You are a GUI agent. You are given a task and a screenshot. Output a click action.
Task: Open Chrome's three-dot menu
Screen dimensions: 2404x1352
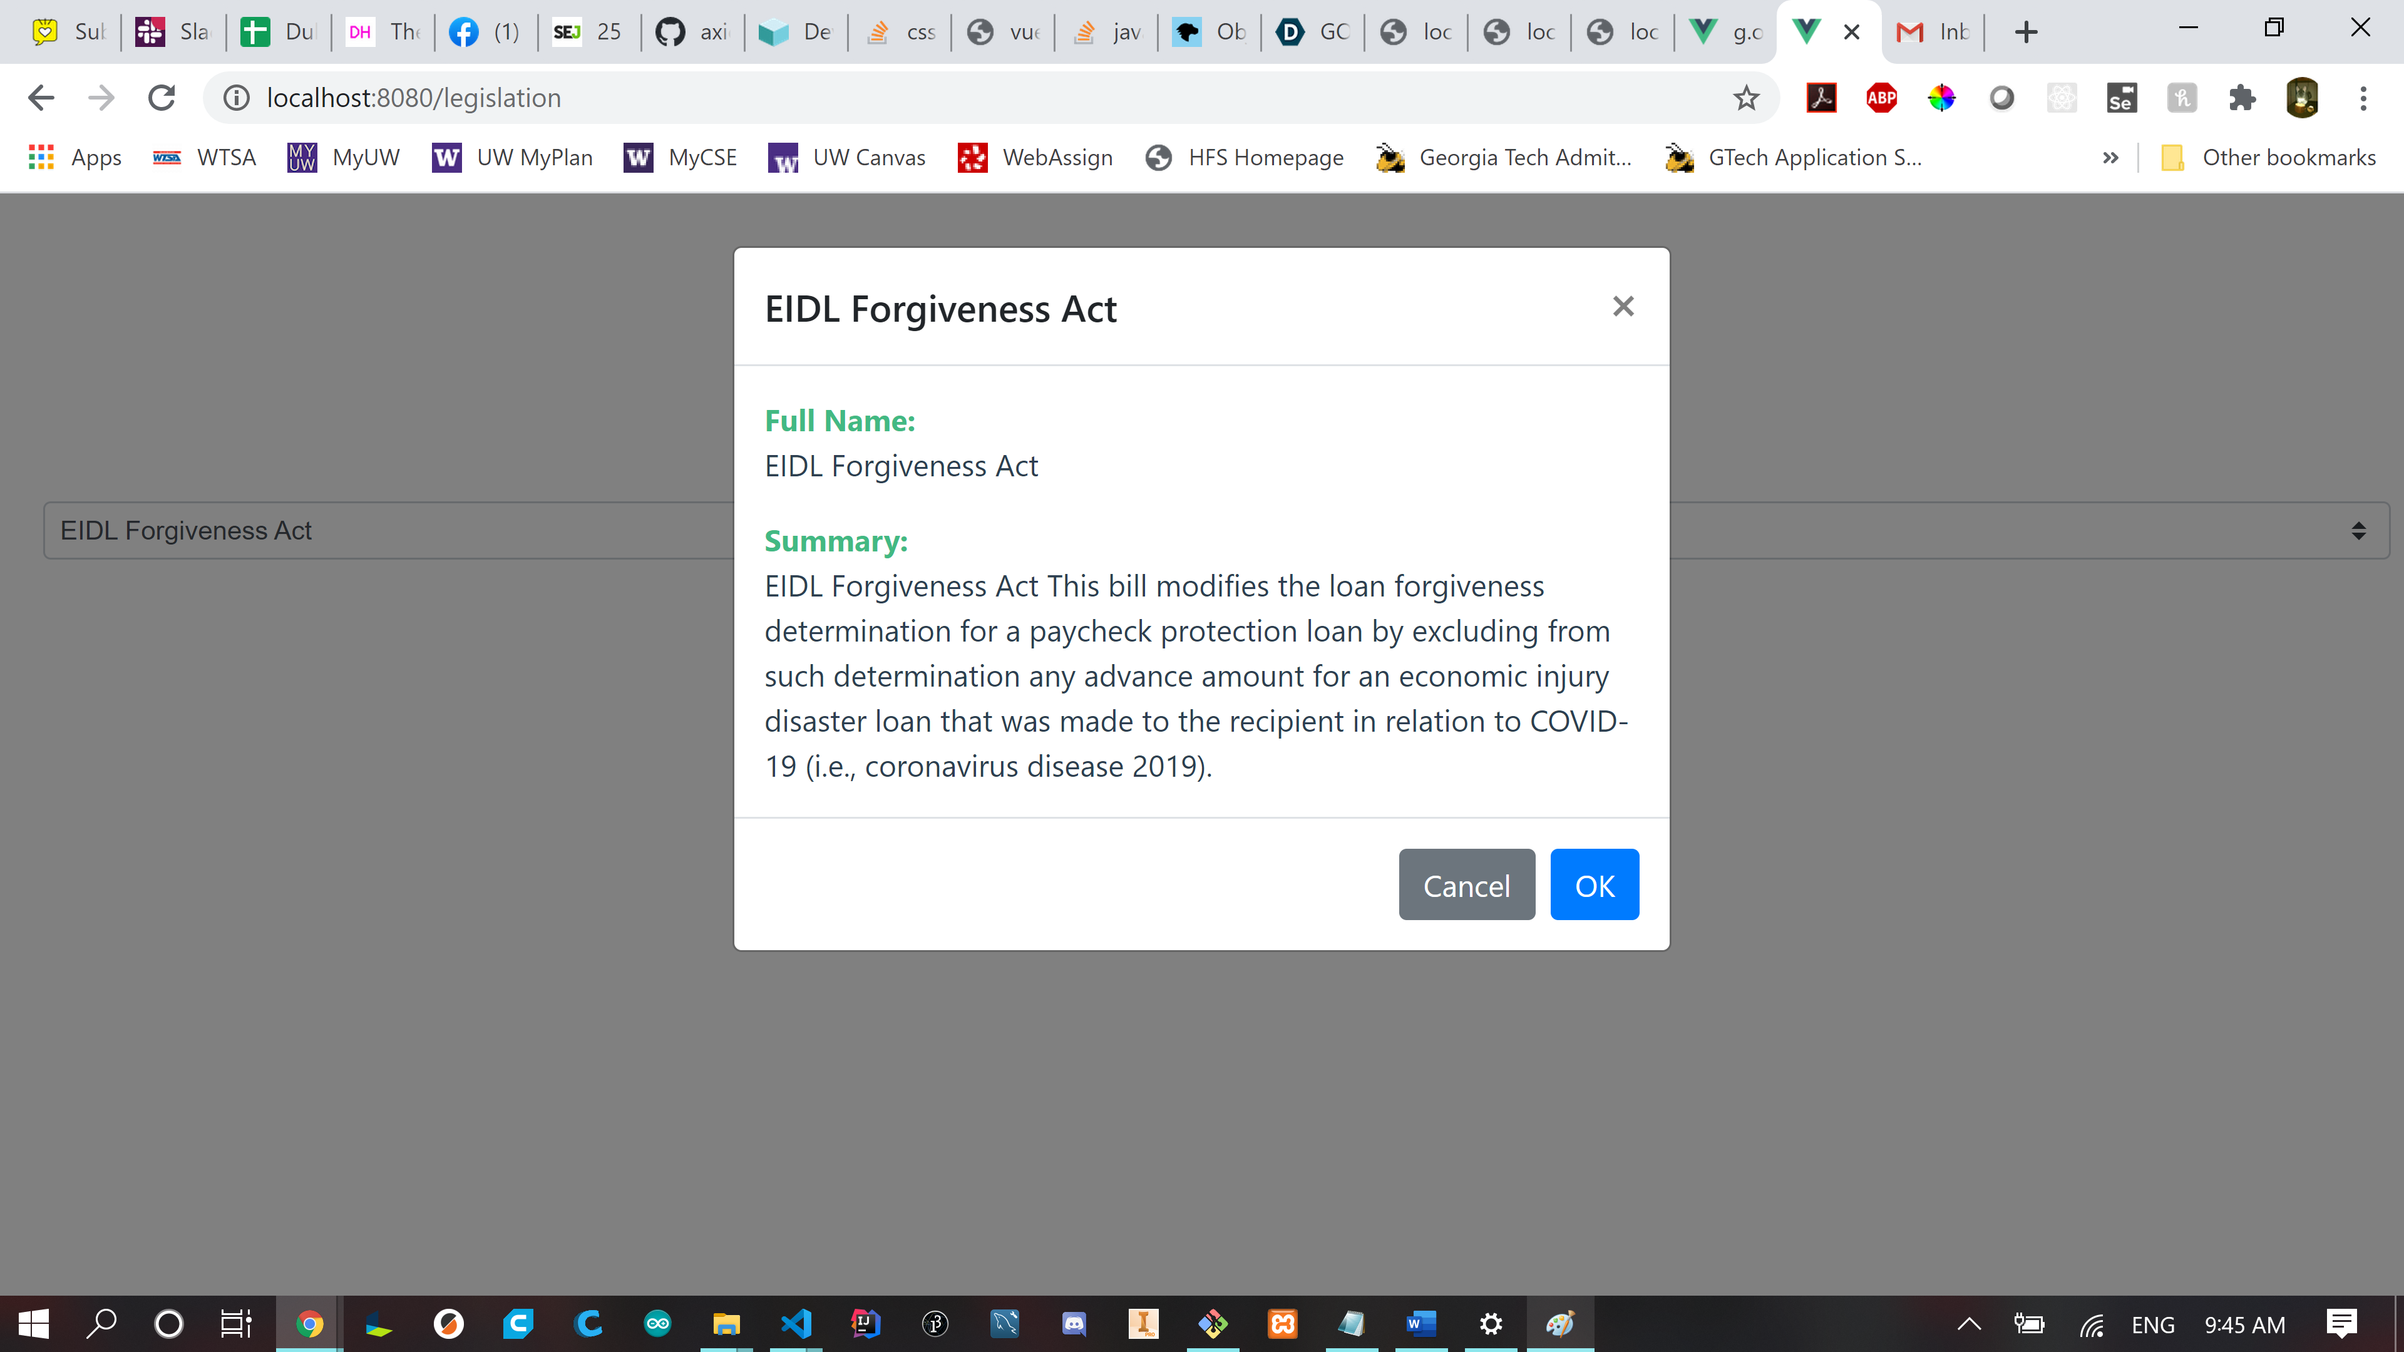pos(2363,98)
